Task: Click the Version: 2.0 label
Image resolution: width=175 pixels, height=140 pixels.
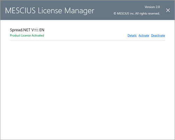Action: [152, 7]
